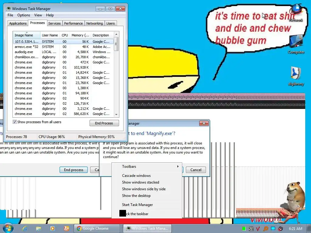
Task: Click the process list scroll-up arrow
Action: (x=116, y=34)
